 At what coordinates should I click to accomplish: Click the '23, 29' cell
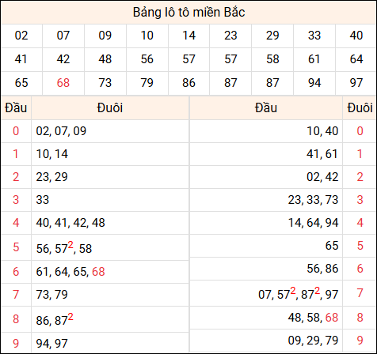(x=110, y=177)
